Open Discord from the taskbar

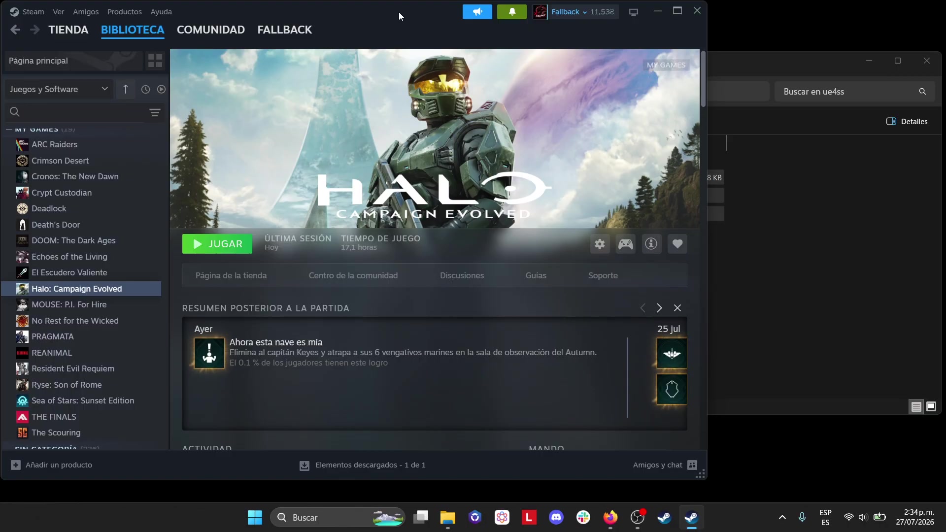556,518
